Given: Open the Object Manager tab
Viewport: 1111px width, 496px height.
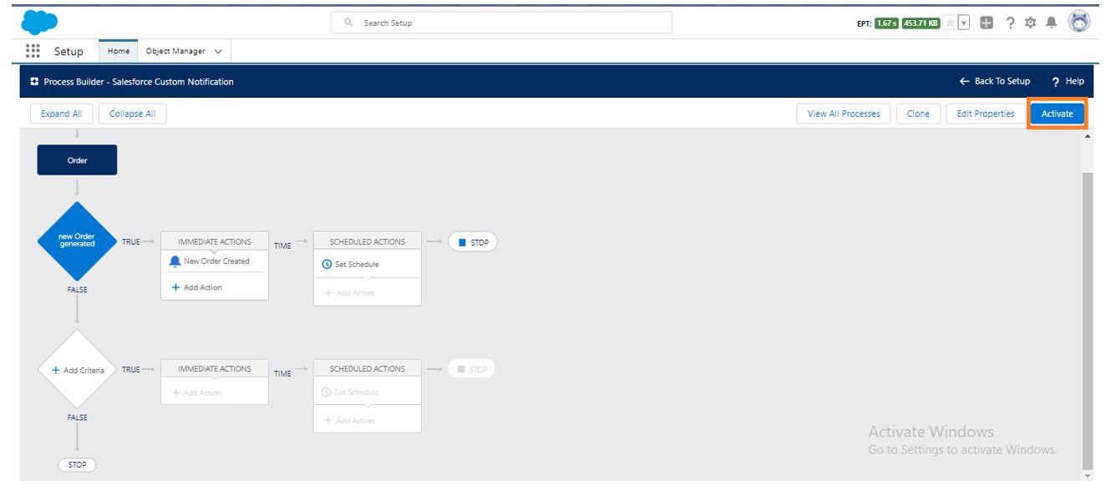Looking at the screenshot, I should pos(175,51).
